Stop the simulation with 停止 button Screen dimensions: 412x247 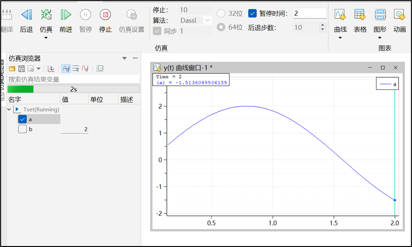click(x=105, y=15)
